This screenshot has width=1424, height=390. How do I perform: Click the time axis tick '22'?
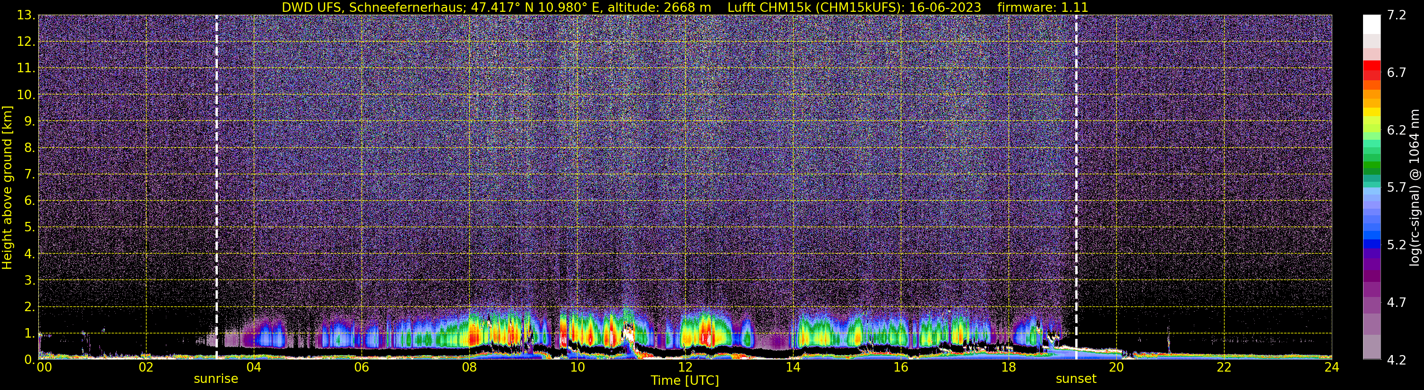1224,367
